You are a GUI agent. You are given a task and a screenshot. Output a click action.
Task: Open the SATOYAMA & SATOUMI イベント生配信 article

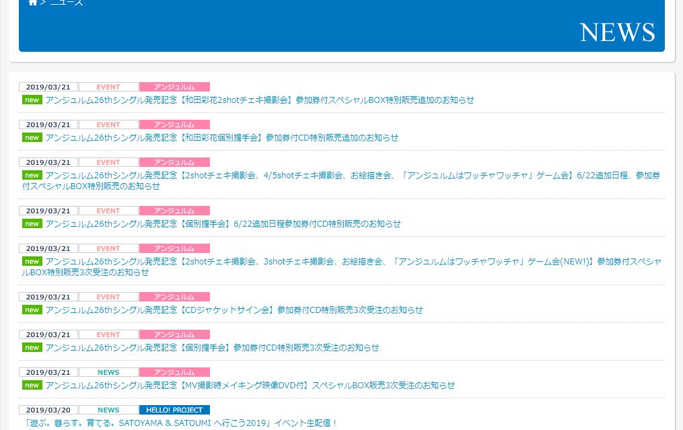click(181, 423)
